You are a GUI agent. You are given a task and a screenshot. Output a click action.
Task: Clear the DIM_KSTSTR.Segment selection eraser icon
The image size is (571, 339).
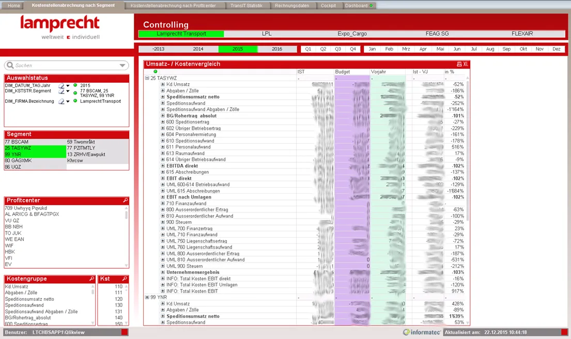(61, 91)
